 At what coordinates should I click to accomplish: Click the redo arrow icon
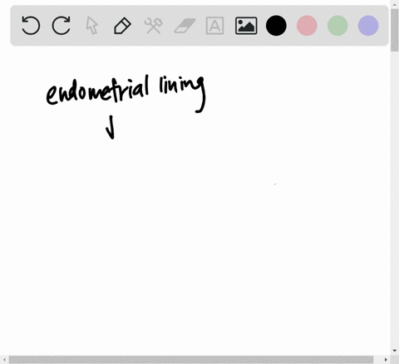tap(62, 26)
